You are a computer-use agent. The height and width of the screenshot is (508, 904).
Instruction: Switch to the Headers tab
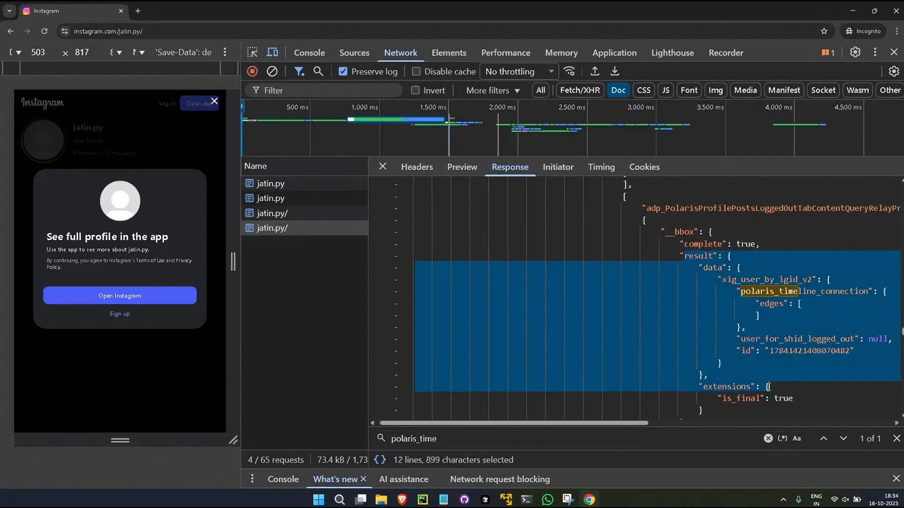[x=416, y=167]
